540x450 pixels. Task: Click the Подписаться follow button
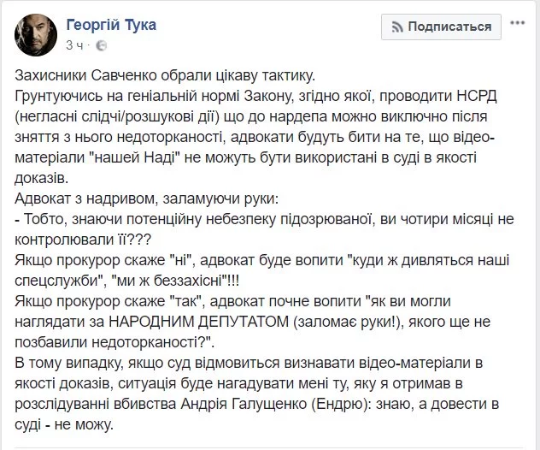point(441,27)
